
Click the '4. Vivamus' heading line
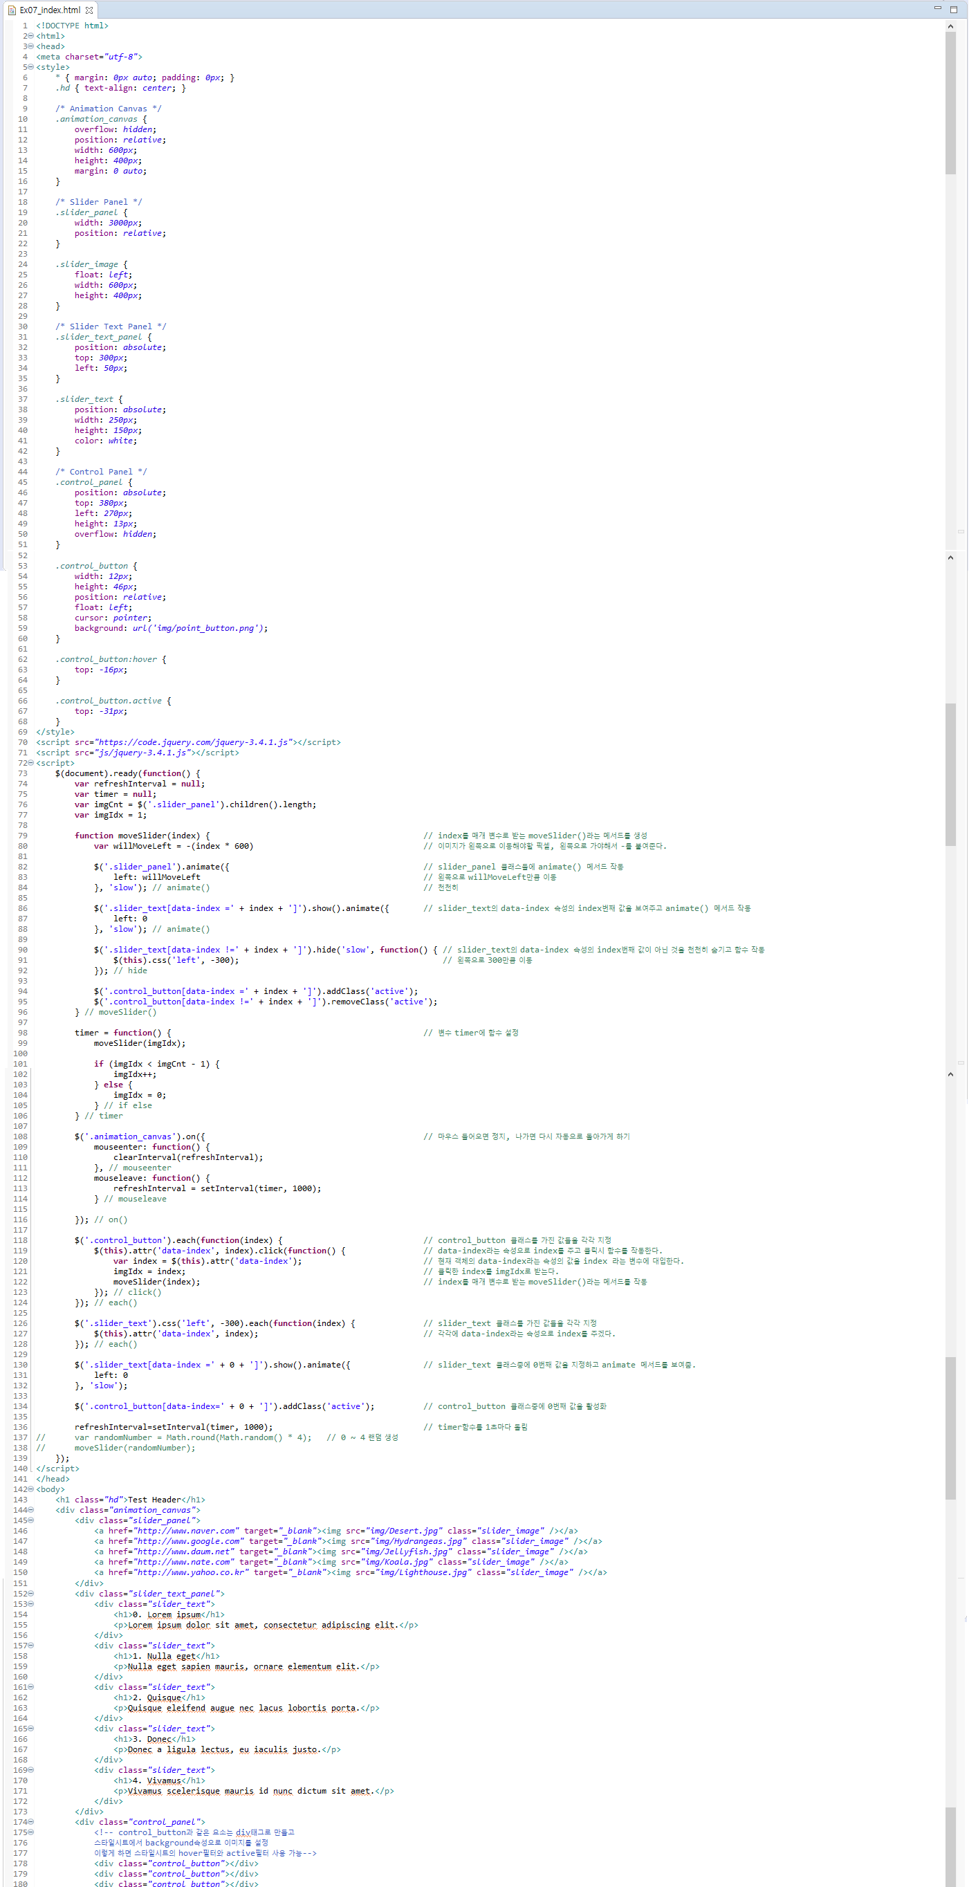click(x=159, y=1780)
